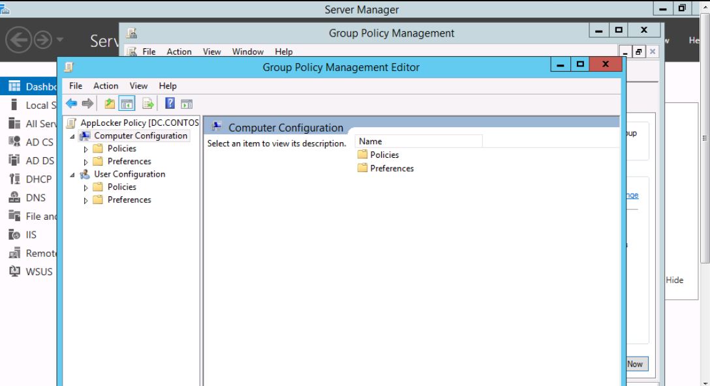Select Preferences label under User Configuration in tree
The width and height of the screenshot is (710, 386).
[129, 200]
